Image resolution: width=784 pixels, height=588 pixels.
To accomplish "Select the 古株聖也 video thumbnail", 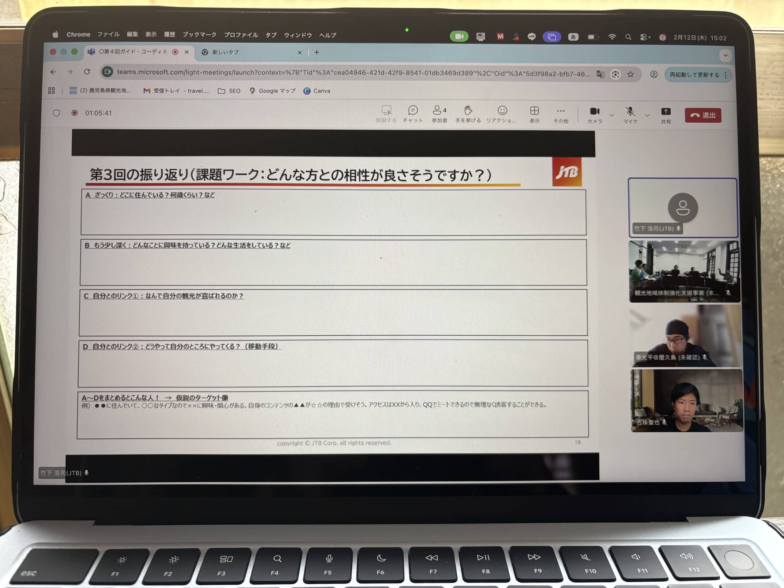I will [x=686, y=401].
